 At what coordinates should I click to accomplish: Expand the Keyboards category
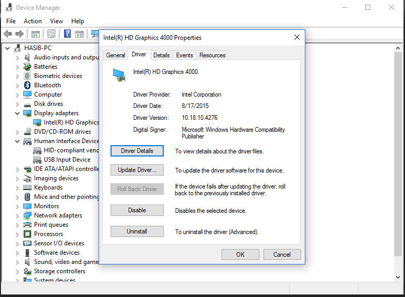click(x=18, y=188)
